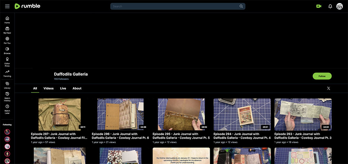Open My Feed in sidebar
Viewport: 348px width, 164px height.
click(7, 30)
